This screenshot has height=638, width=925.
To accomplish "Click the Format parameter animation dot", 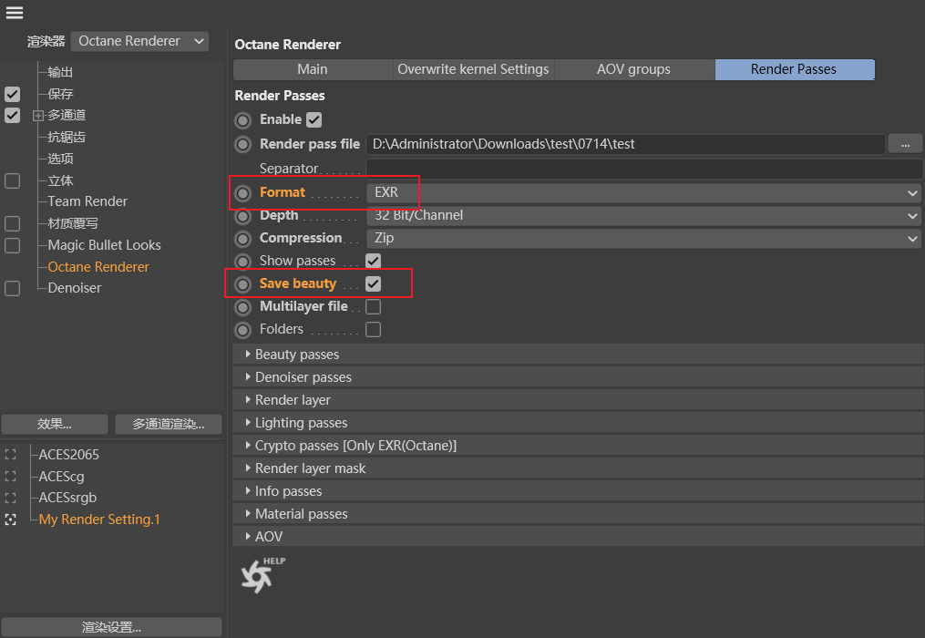I will (x=243, y=193).
